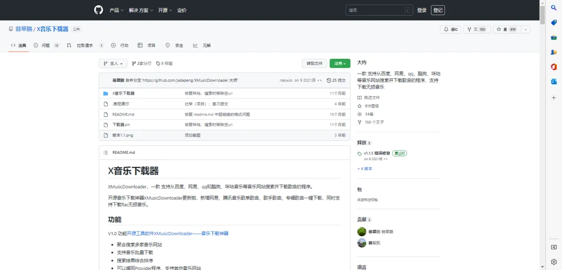562x270 pixels.
Task: Switch to the 问题 issues tab
Action: coord(47,45)
